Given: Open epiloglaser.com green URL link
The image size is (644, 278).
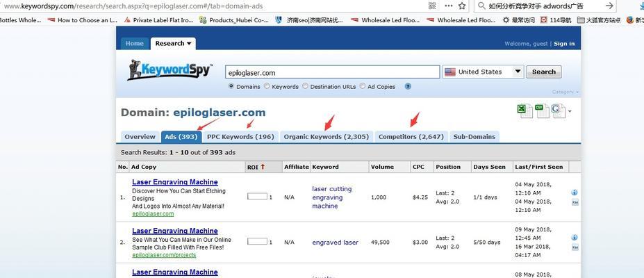Looking at the screenshot, I should click(x=153, y=214).
